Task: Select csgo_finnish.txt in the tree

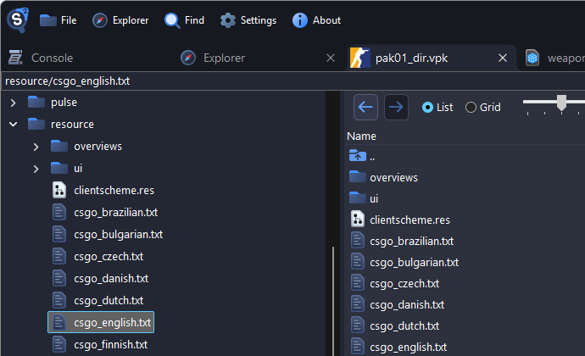Action: pos(99,344)
